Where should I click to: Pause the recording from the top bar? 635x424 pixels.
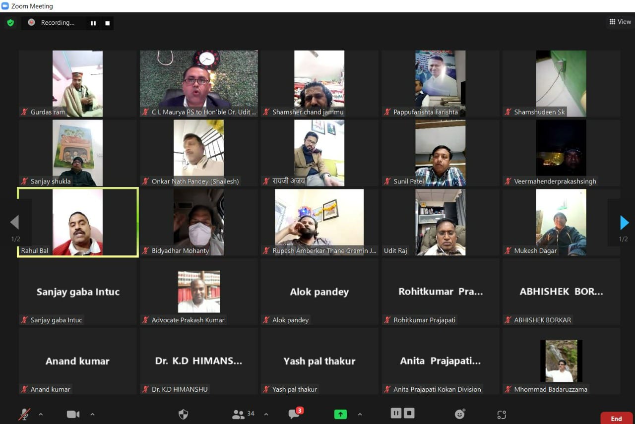(93, 23)
